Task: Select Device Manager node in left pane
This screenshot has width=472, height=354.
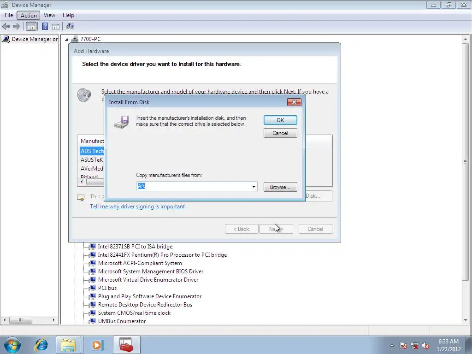Action: (x=30, y=39)
